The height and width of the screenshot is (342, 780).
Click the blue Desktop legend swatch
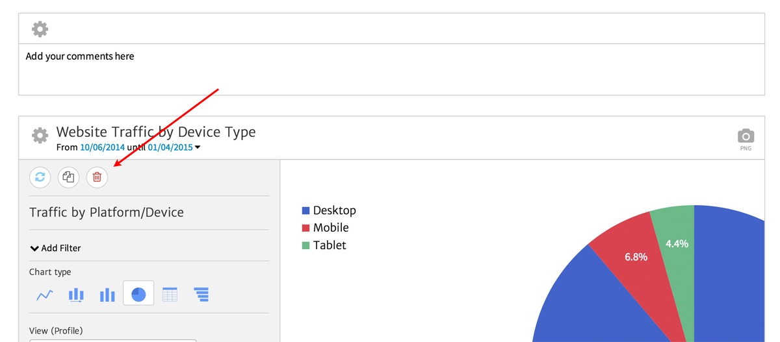305,211
